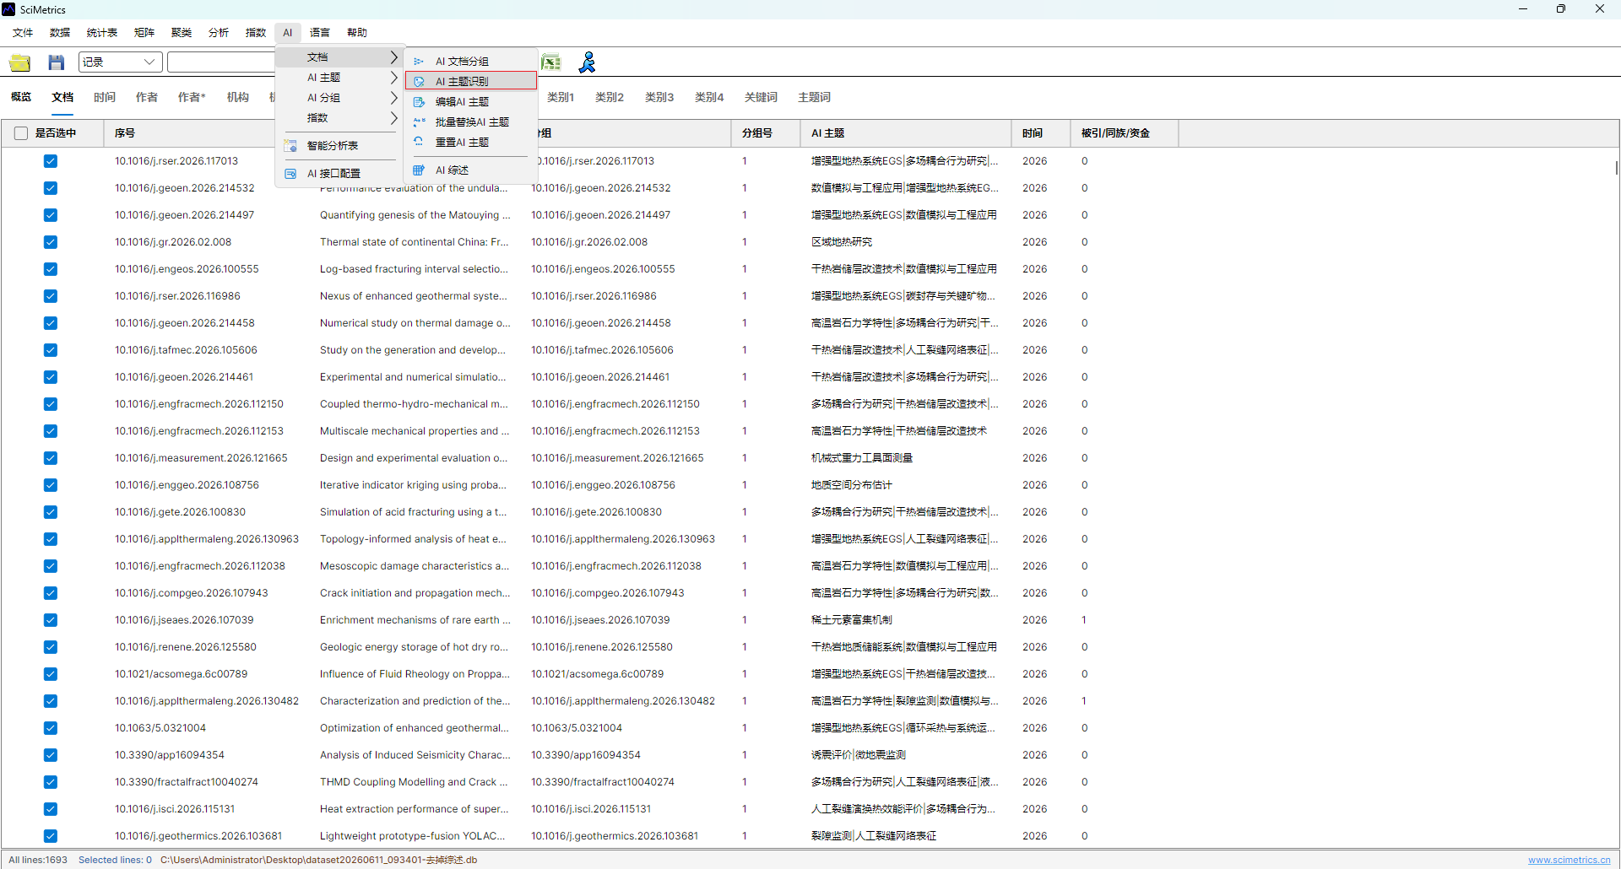Click the floppy disk save icon
This screenshot has height=869, width=1621.
(x=57, y=62)
